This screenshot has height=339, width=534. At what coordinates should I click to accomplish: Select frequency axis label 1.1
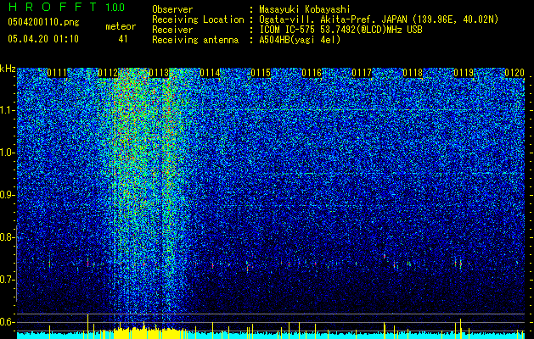[7, 110]
